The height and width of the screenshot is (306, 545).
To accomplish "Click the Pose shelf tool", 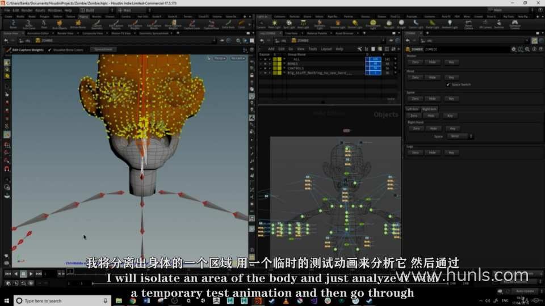I will 44,24.
